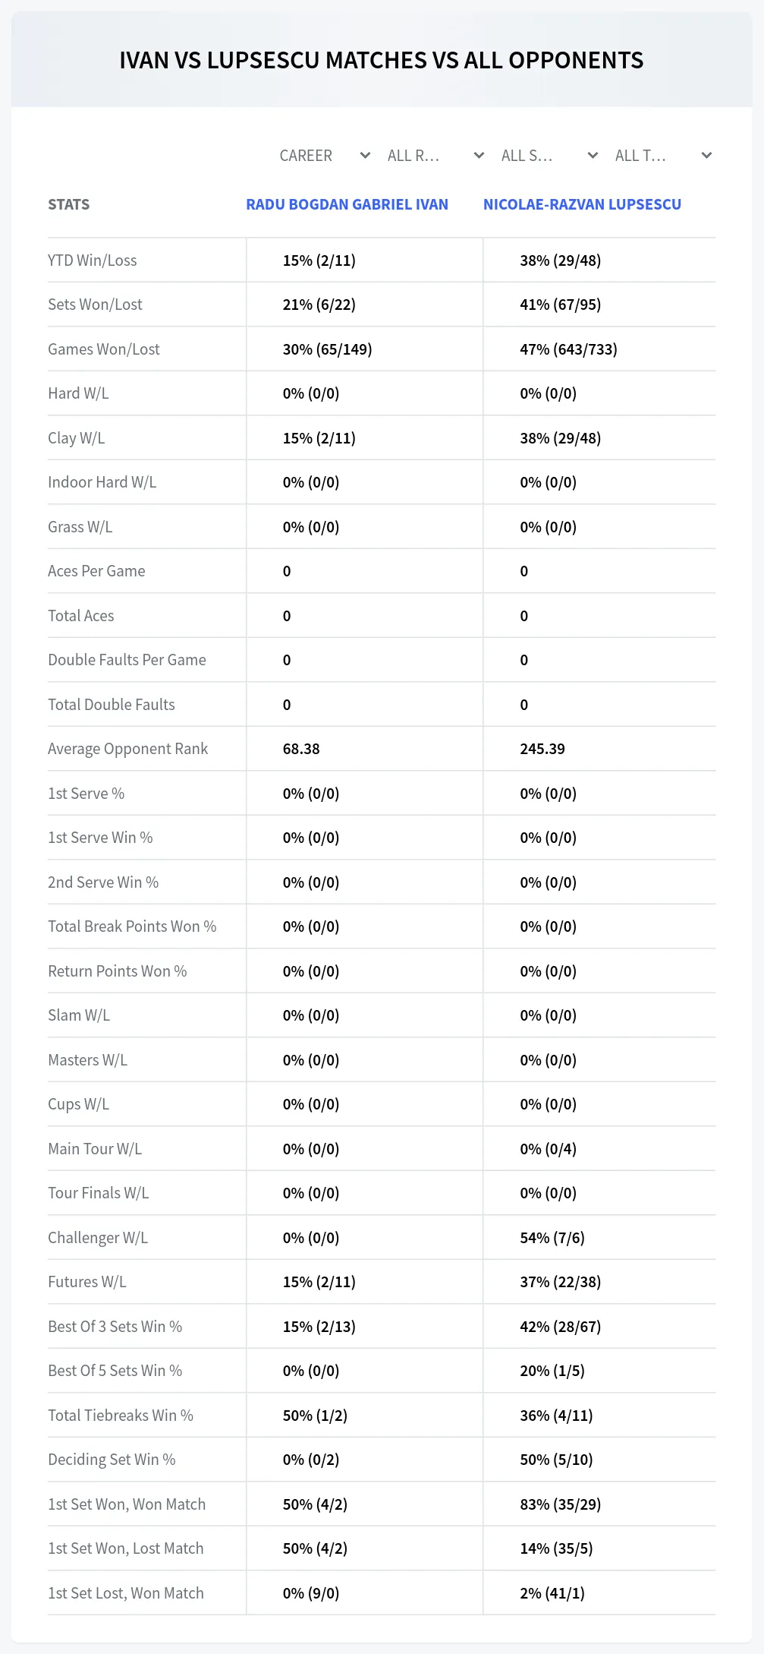The width and height of the screenshot is (764, 1654).
Task: Open the CAREER filter dropdown
Action: (x=324, y=156)
